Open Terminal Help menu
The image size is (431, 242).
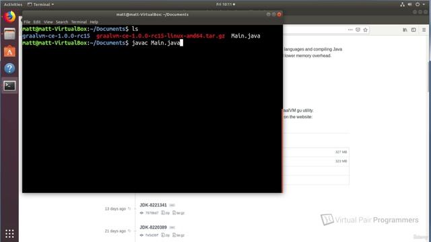[x=94, y=22]
